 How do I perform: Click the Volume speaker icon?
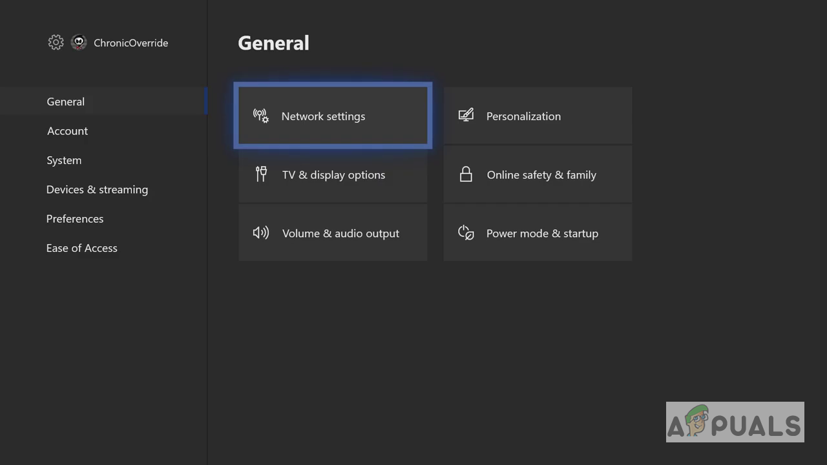click(261, 233)
